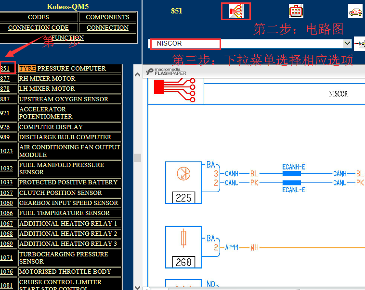Click the icon right of NISCOR dropdown
The width and height of the screenshot is (365, 290).
tap(359, 43)
